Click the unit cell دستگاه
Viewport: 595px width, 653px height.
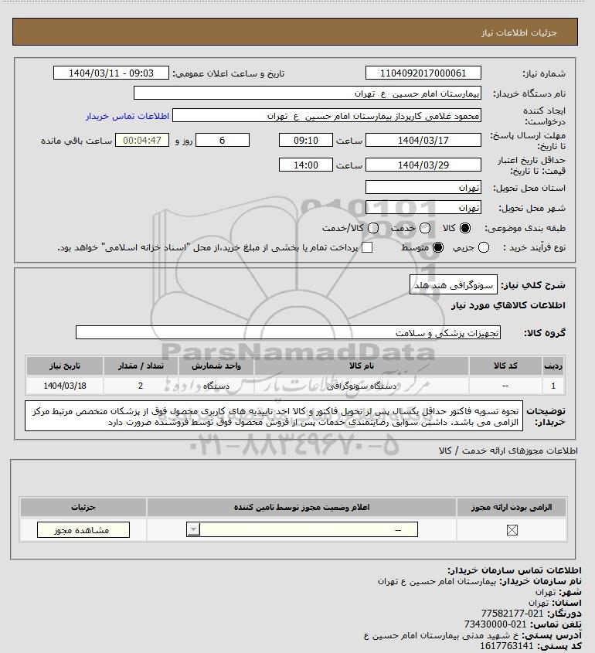tap(216, 386)
